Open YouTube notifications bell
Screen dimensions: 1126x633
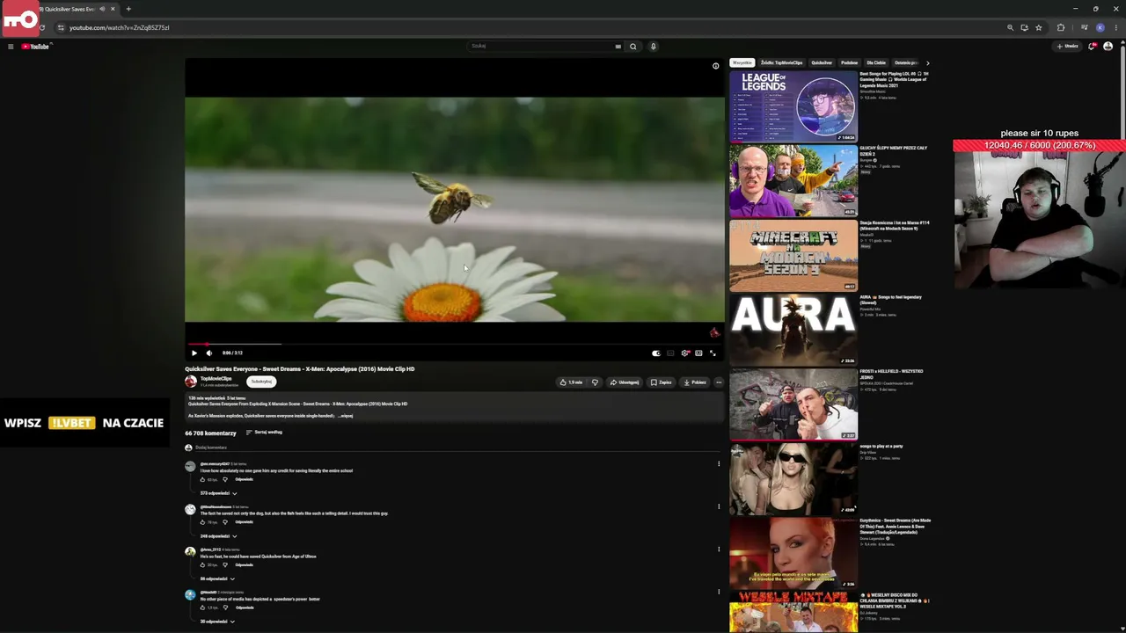tap(1092, 47)
